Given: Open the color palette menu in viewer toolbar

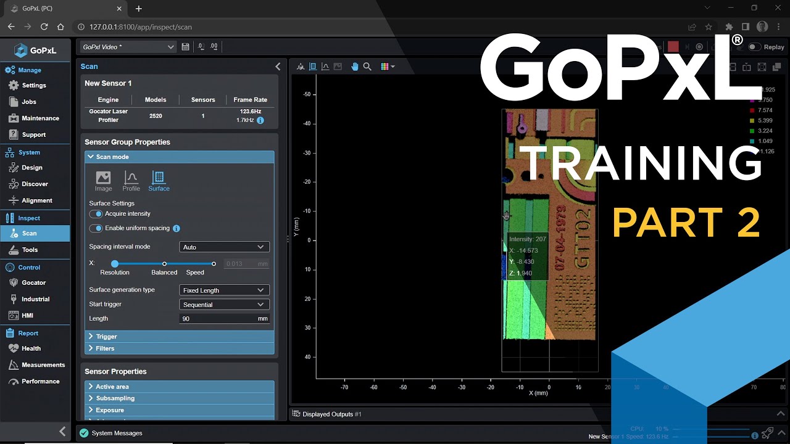Looking at the screenshot, I should (x=388, y=67).
